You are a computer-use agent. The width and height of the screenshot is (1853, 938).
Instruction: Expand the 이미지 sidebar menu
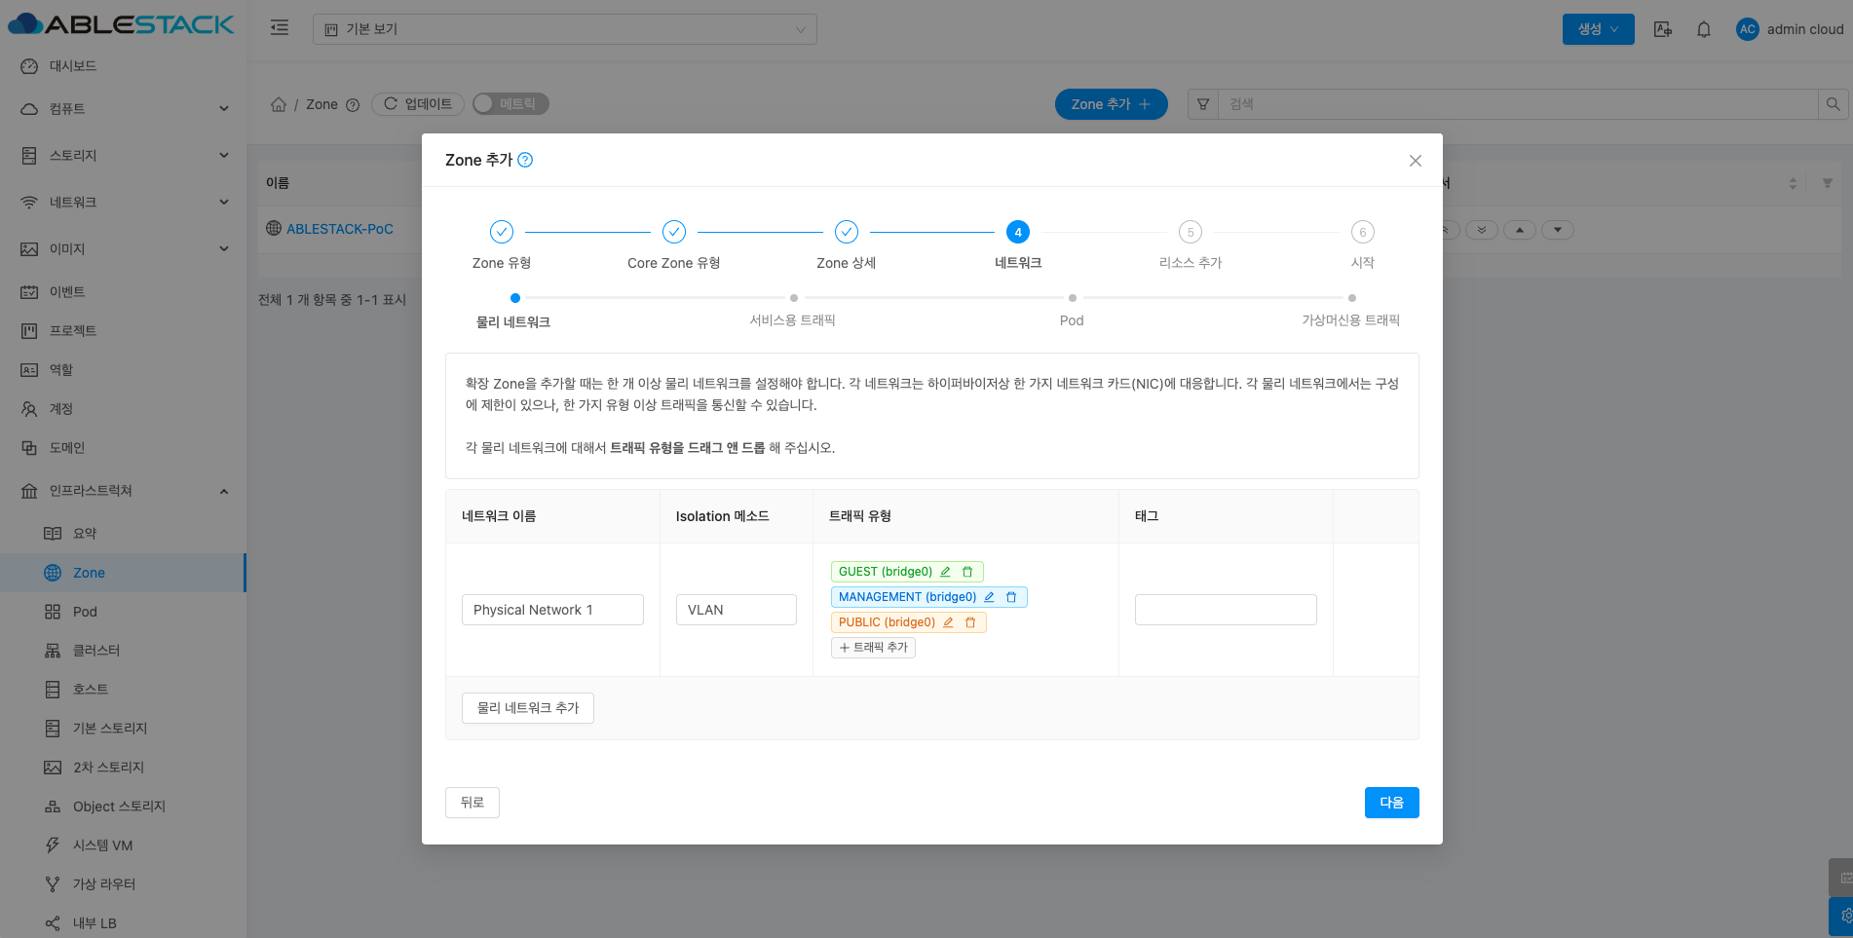click(x=123, y=249)
